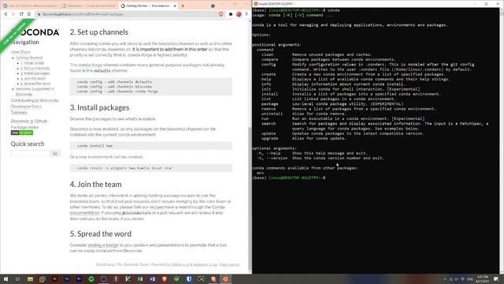Click the '3. Install packages' heading
The width and height of the screenshot is (504, 284).
[99, 107]
